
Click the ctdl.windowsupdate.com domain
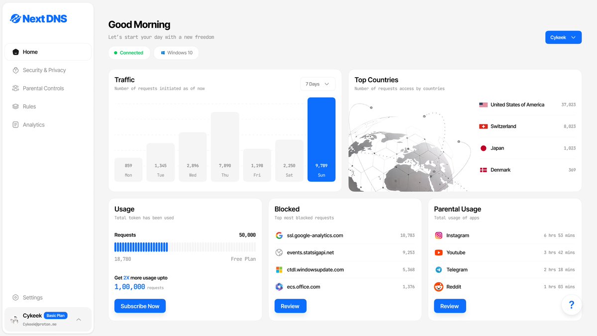click(x=315, y=270)
